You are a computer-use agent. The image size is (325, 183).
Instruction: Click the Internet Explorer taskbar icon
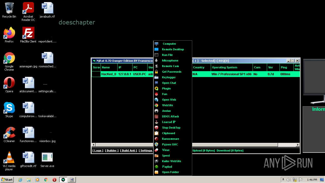point(20,180)
